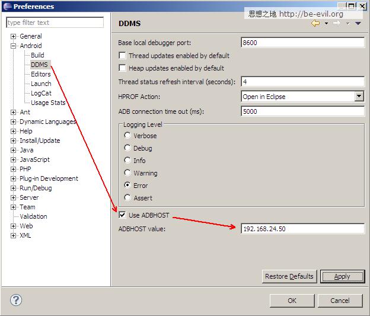
Task: Open the forward history dropdown arrow
Action: click(348, 23)
